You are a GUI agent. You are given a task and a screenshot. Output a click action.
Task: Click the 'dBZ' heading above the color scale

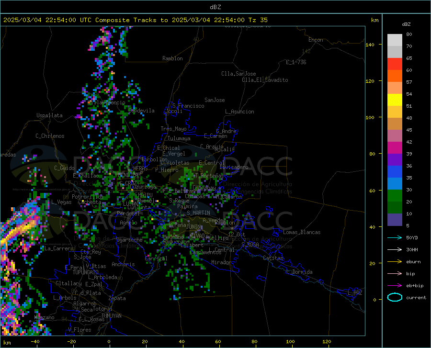tap(406, 24)
